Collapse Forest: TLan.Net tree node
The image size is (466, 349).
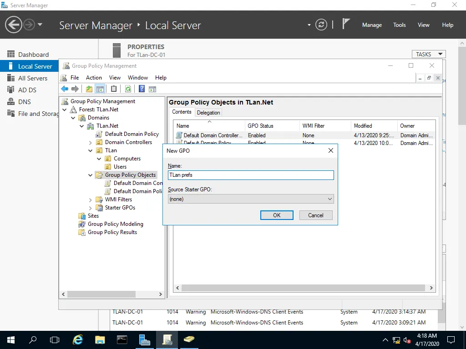pos(65,110)
